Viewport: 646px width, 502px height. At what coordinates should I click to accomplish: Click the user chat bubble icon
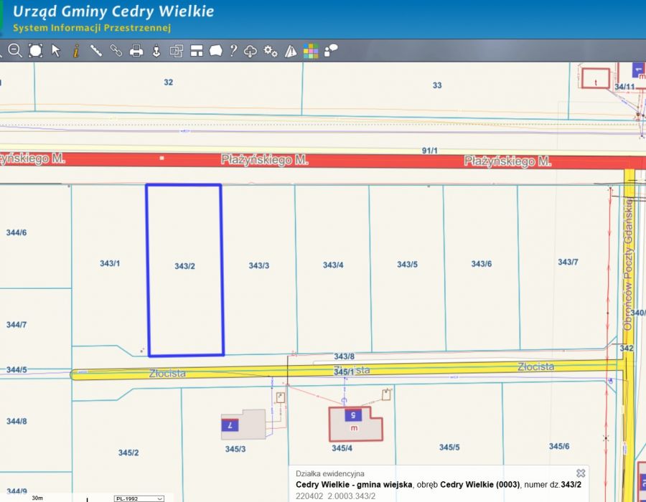331,50
